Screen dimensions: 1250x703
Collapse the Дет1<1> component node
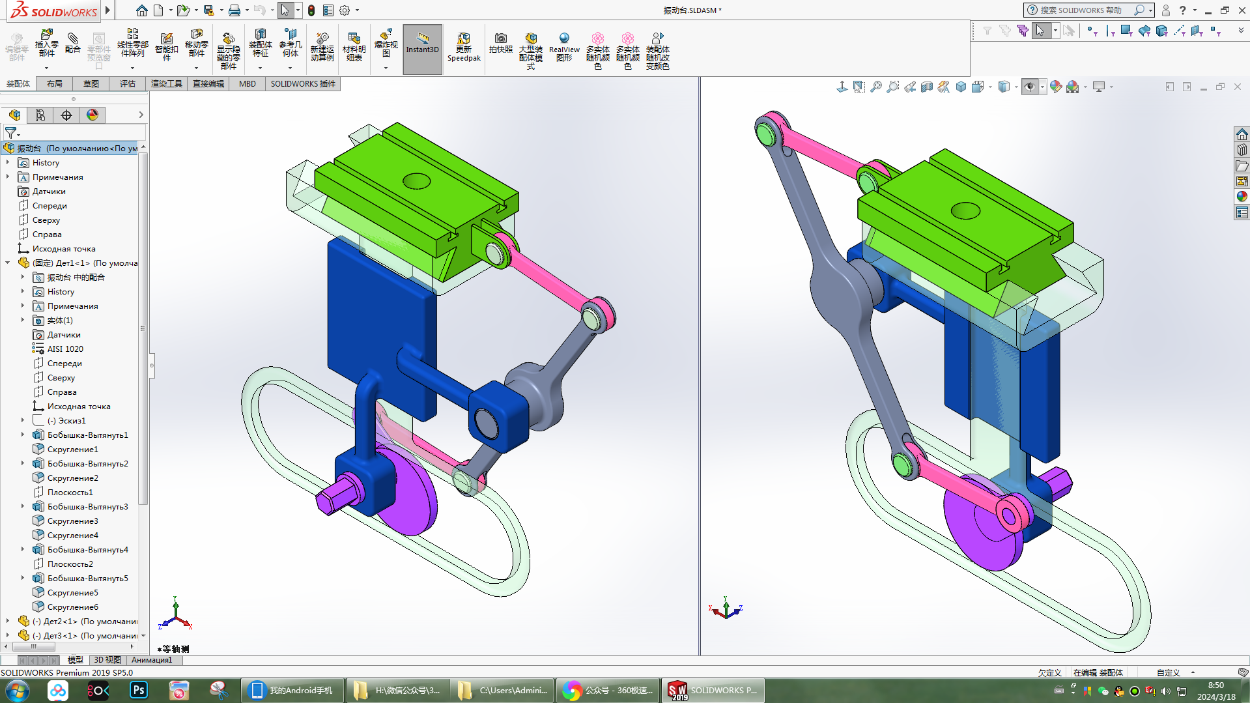[x=8, y=263]
